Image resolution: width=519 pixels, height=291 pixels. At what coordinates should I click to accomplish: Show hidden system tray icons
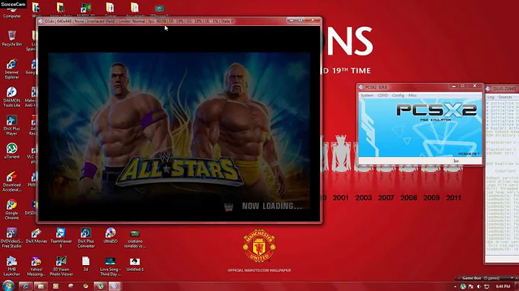coord(455,287)
